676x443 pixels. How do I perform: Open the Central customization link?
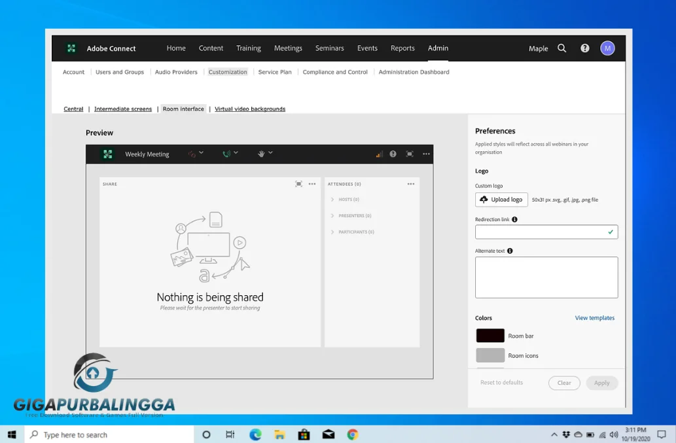[x=73, y=109]
